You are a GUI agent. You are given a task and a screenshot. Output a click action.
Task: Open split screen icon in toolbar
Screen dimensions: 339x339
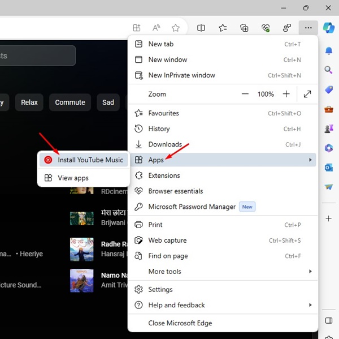[x=201, y=28]
